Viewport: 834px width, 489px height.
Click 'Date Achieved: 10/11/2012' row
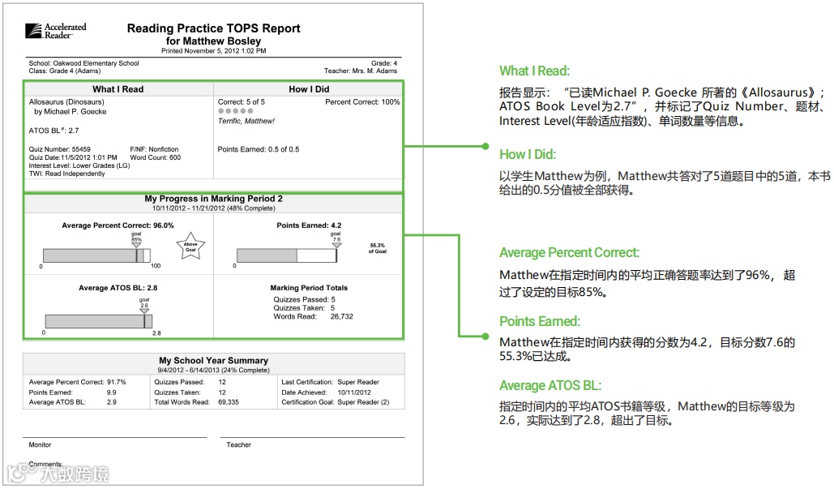[x=326, y=392]
